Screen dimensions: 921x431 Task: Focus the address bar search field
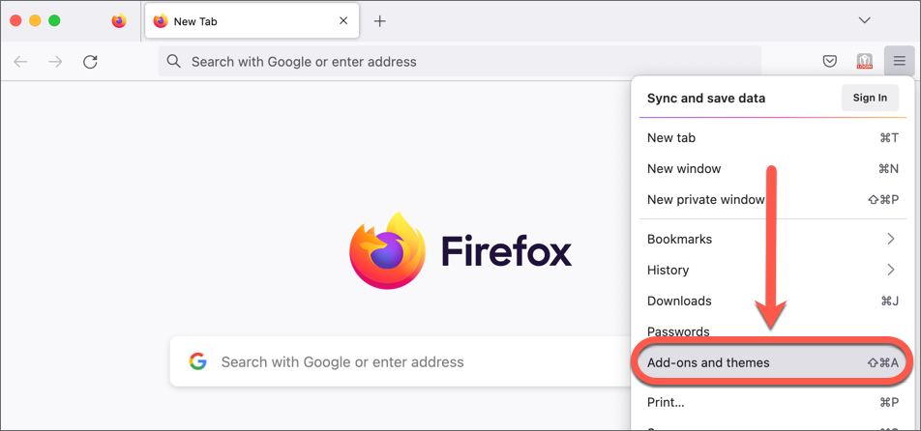click(460, 61)
